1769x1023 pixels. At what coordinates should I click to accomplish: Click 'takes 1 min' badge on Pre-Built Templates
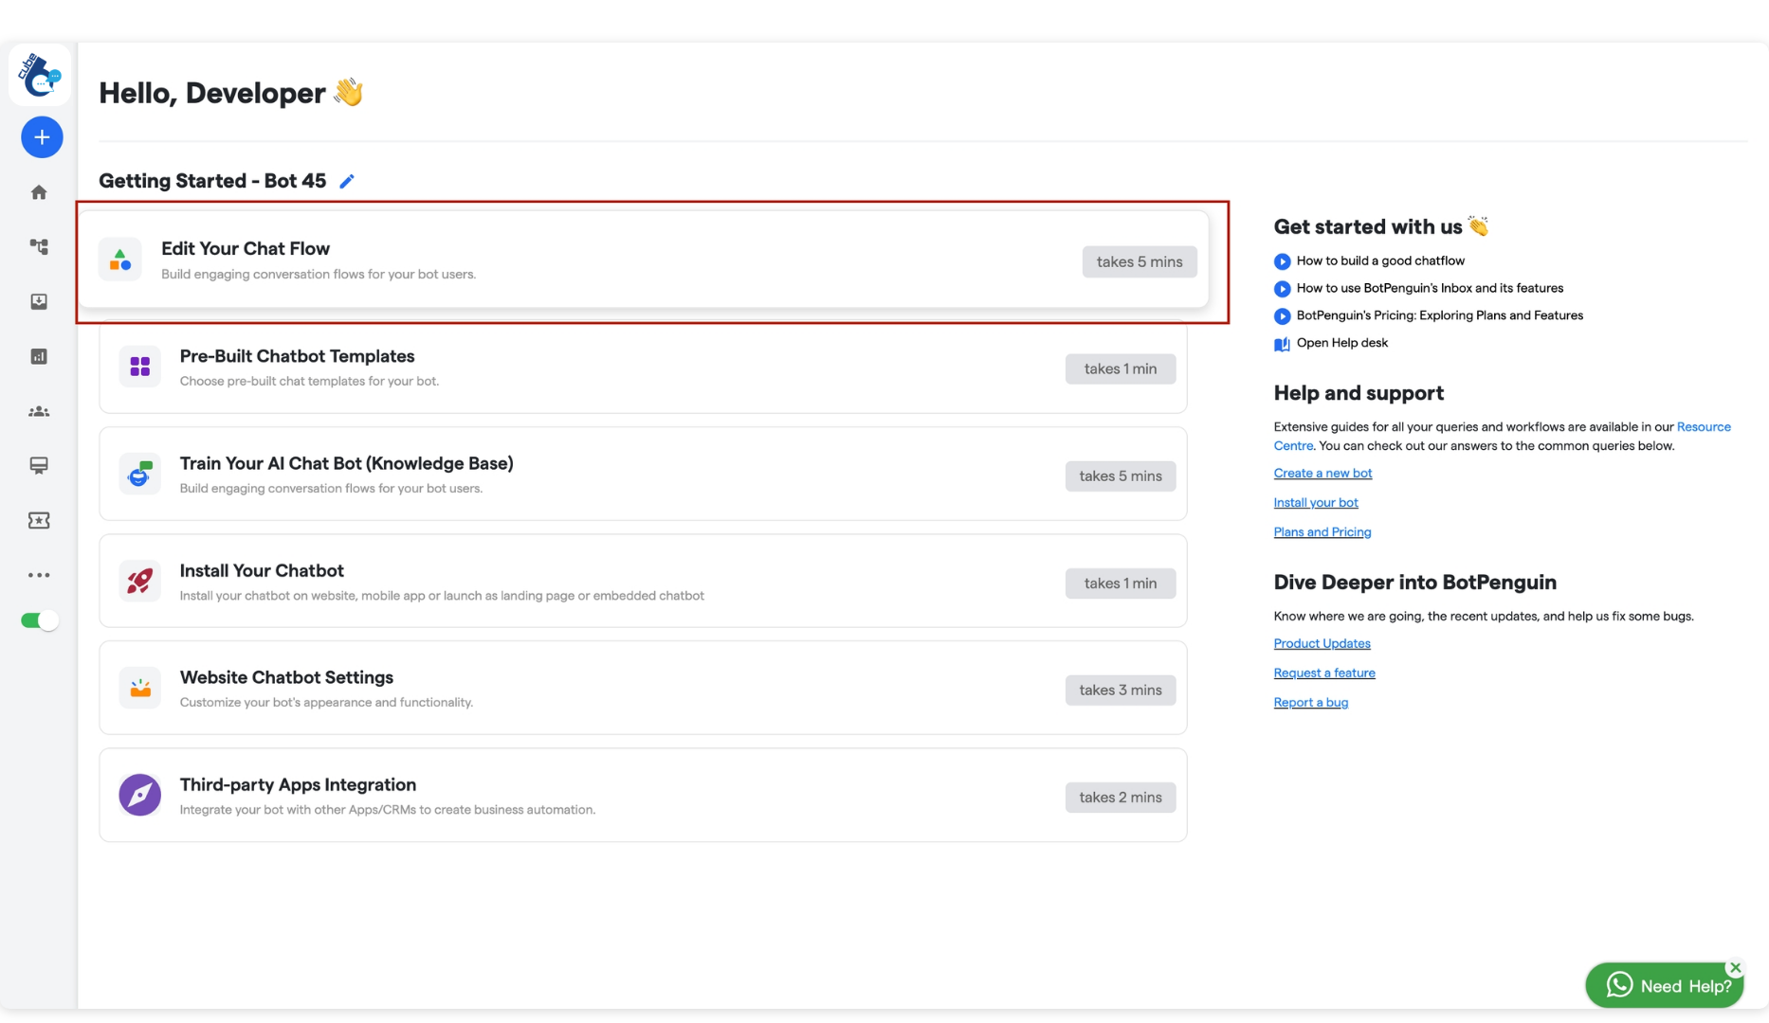coord(1121,368)
